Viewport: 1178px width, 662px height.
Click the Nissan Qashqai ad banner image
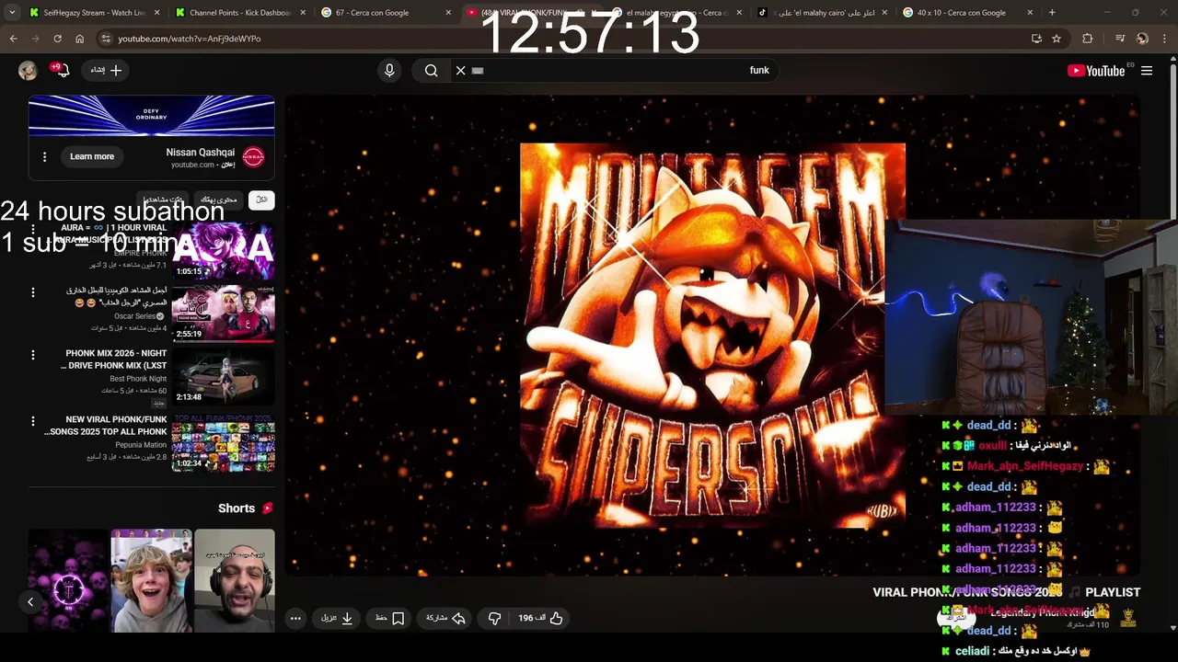(151, 116)
